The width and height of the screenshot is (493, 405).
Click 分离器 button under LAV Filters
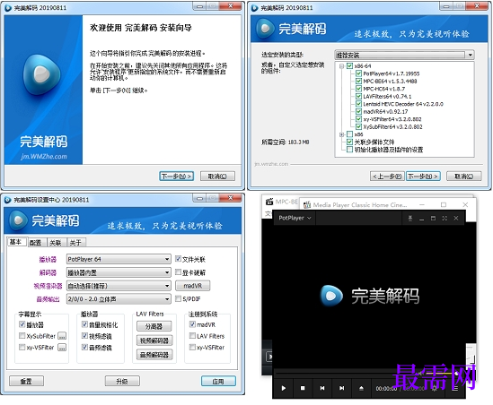pos(154,326)
